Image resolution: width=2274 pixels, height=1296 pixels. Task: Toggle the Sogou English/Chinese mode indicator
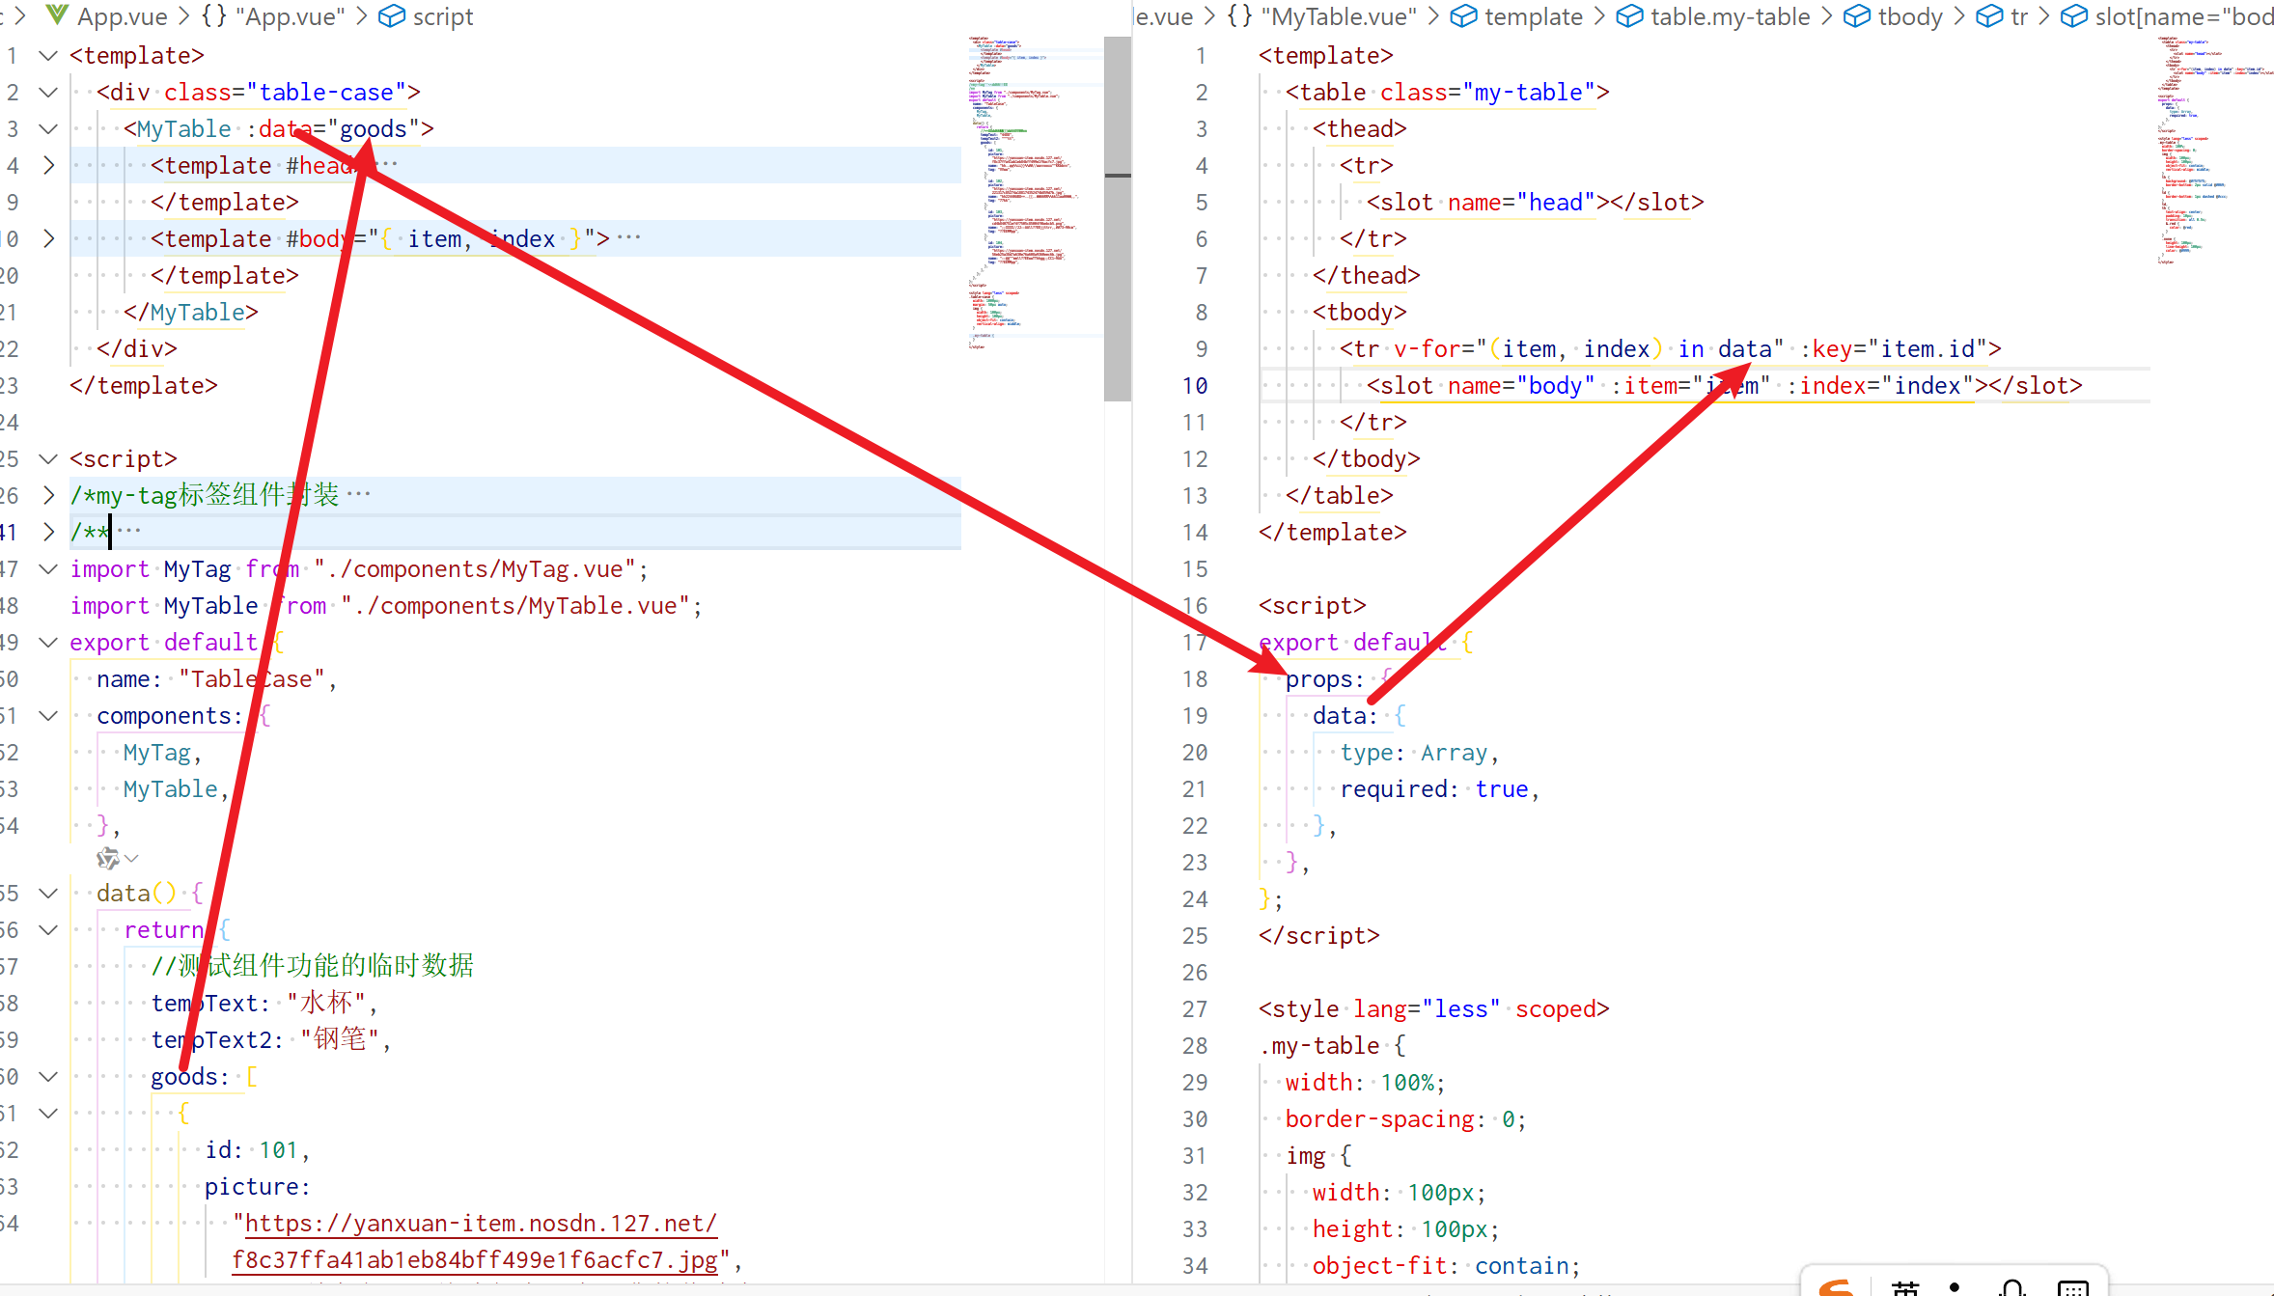pyautogui.click(x=1905, y=1287)
